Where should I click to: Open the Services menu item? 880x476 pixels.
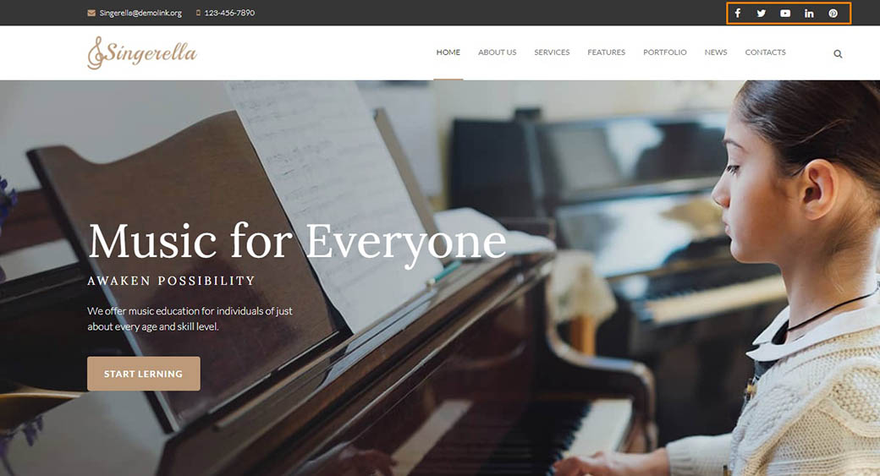pos(552,52)
